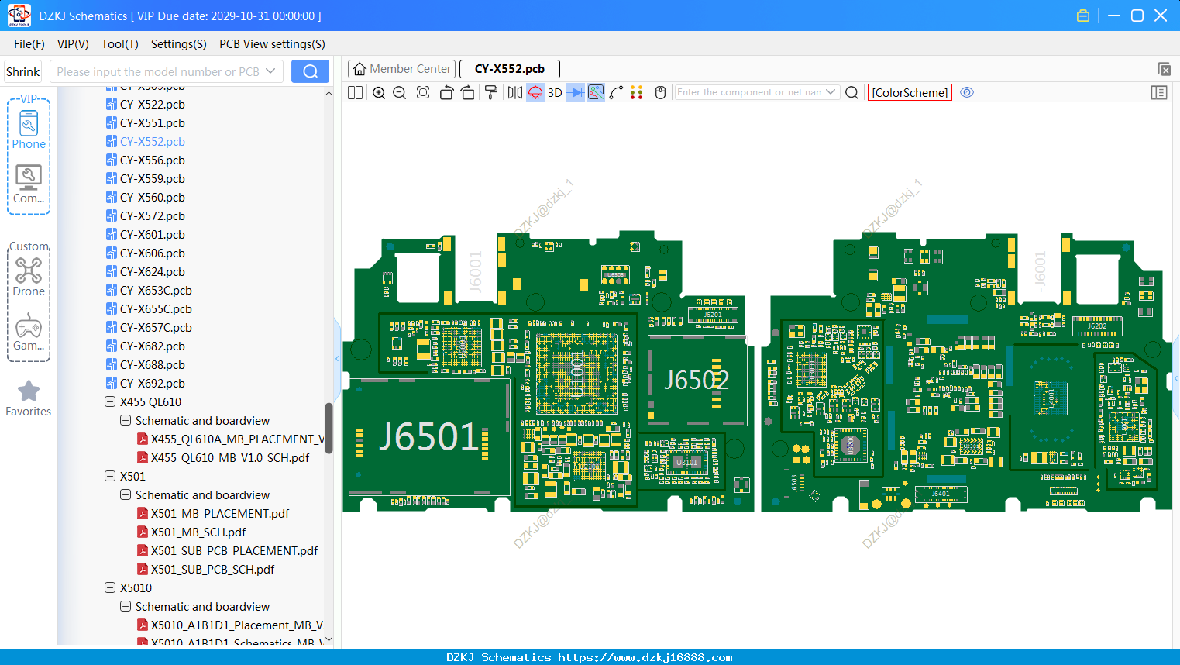Toggle the eye visibility icon
This screenshot has width=1180, height=665.
point(967,92)
